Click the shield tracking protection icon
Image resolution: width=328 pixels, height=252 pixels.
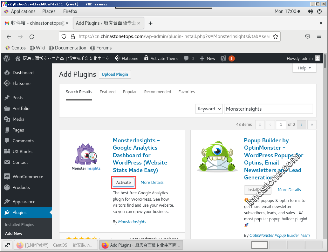click(64, 36)
